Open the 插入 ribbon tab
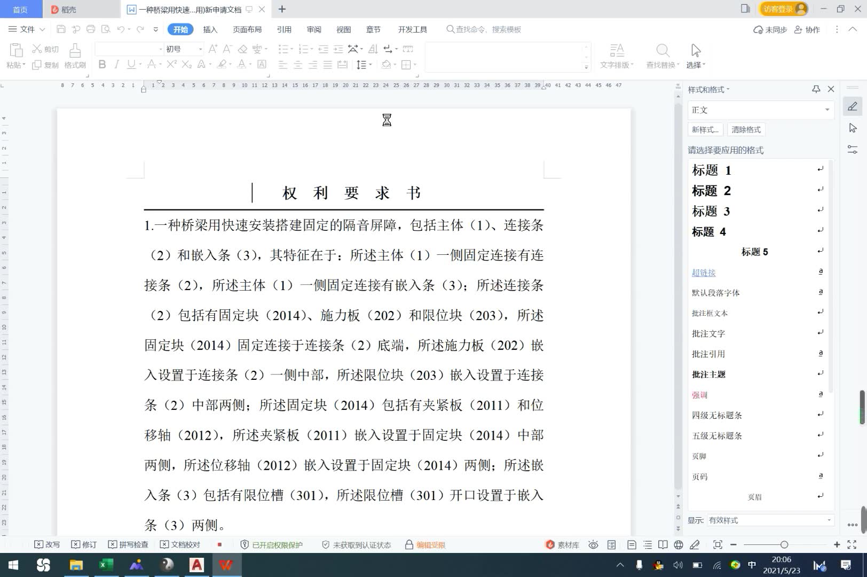The height and width of the screenshot is (577, 867). tap(210, 29)
